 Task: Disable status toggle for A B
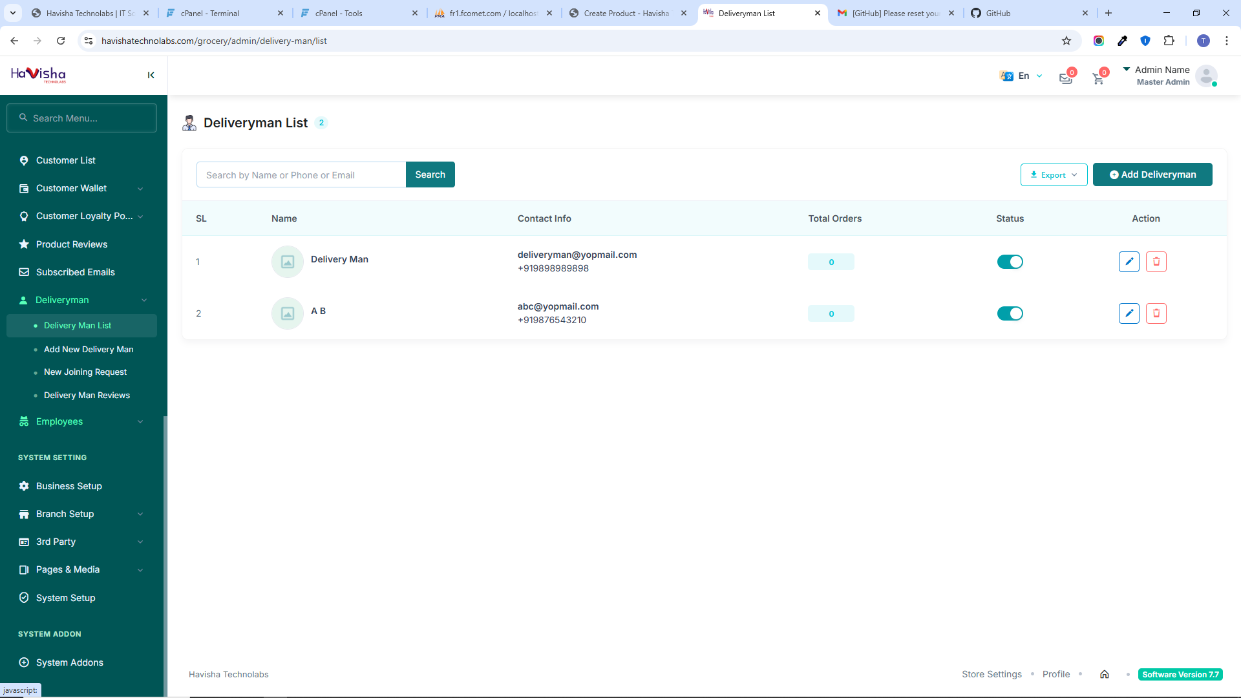click(1010, 313)
